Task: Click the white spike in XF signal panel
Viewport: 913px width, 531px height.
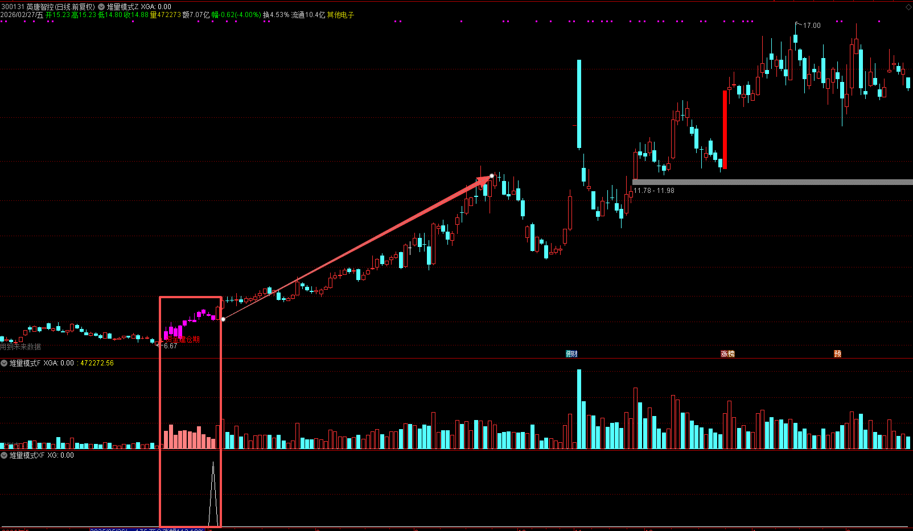Action: point(213,495)
